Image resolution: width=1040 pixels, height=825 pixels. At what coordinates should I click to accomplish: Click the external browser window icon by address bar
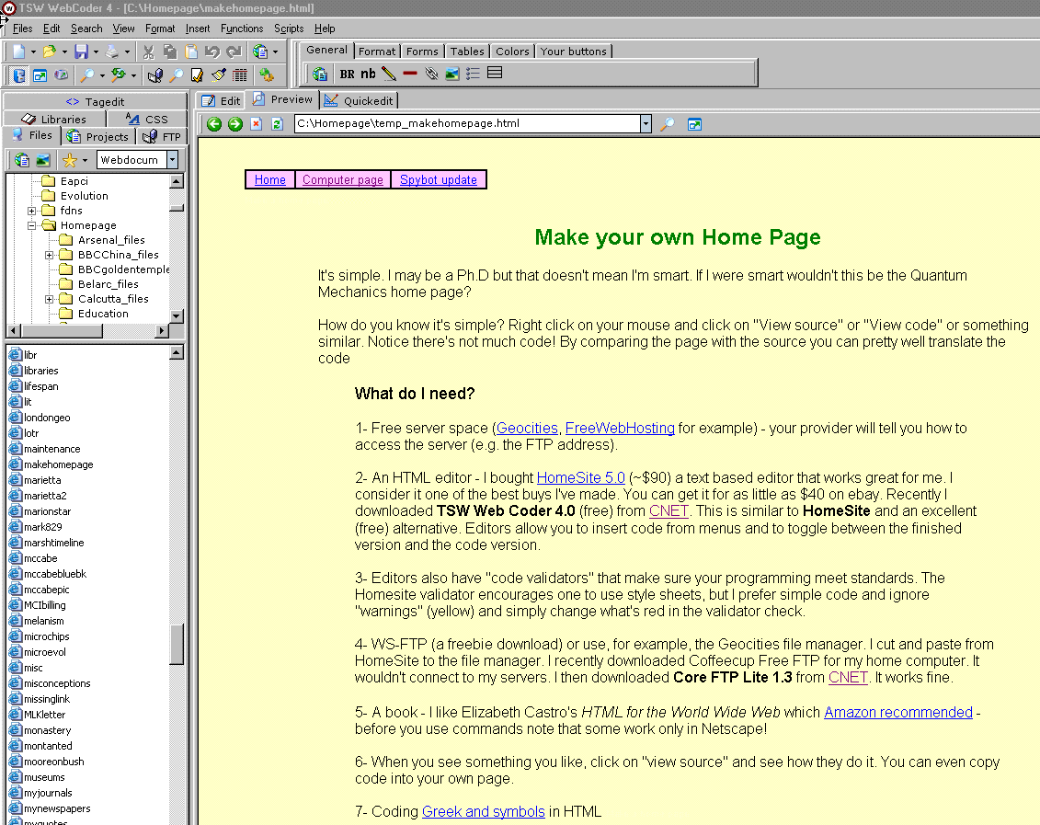pos(694,124)
